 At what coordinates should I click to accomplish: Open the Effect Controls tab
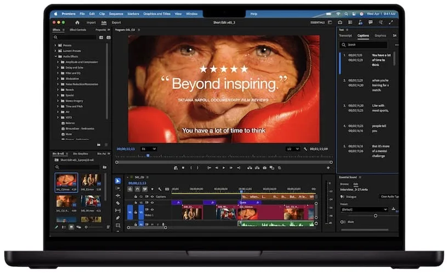pyautogui.click(x=78, y=30)
